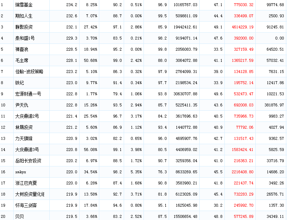This screenshot has height=220, width=287.
Task: Click the percentage 56.08%
Action: pos(91,150)
